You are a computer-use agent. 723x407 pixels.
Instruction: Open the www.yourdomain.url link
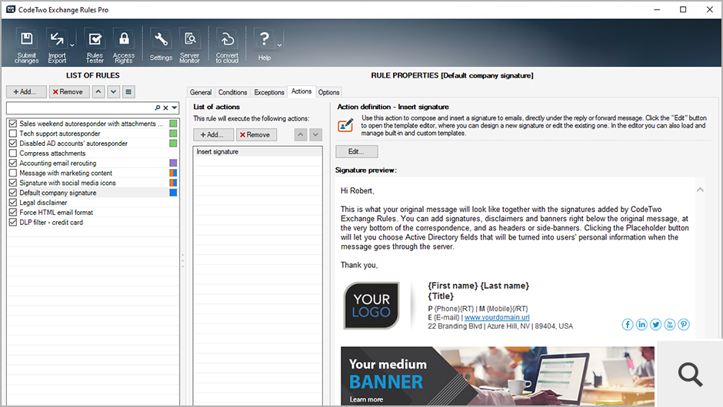[x=497, y=317]
